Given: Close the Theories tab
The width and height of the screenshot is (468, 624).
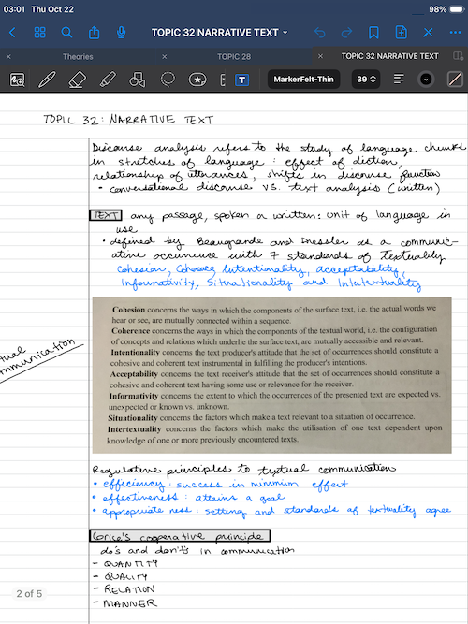Looking at the screenshot, I should [8, 56].
